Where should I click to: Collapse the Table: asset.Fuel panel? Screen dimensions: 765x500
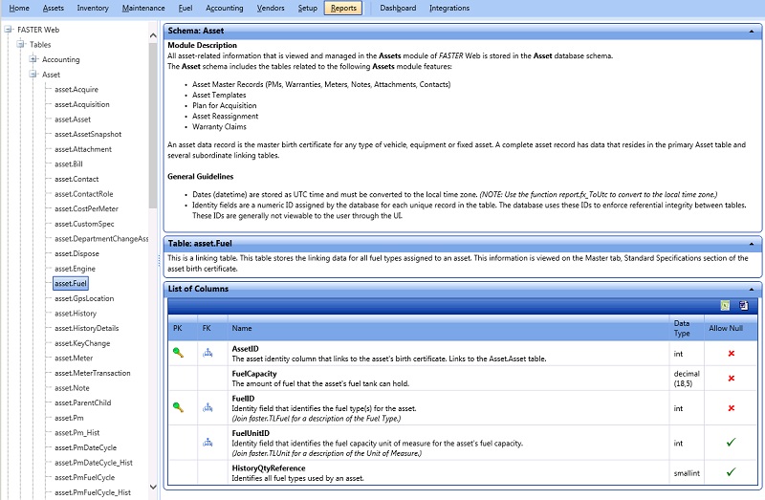pyautogui.click(x=752, y=244)
